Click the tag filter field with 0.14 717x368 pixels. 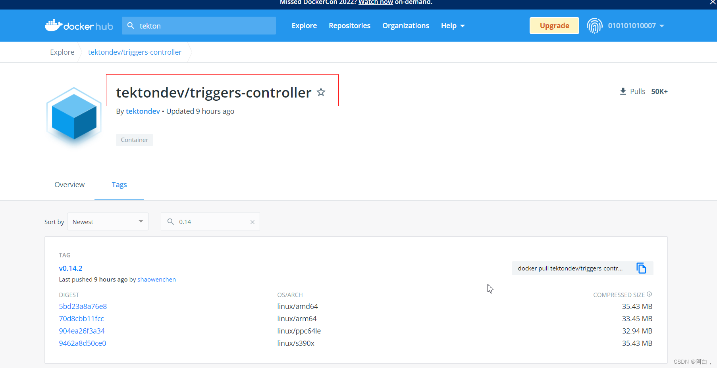click(x=210, y=222)
